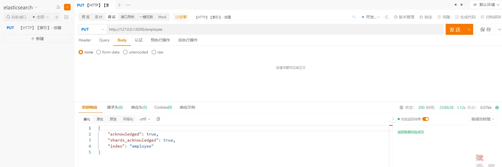The width and height of the screenshot is (502, 167).
Task: Open 版本管理 version history
Action: 404,17
